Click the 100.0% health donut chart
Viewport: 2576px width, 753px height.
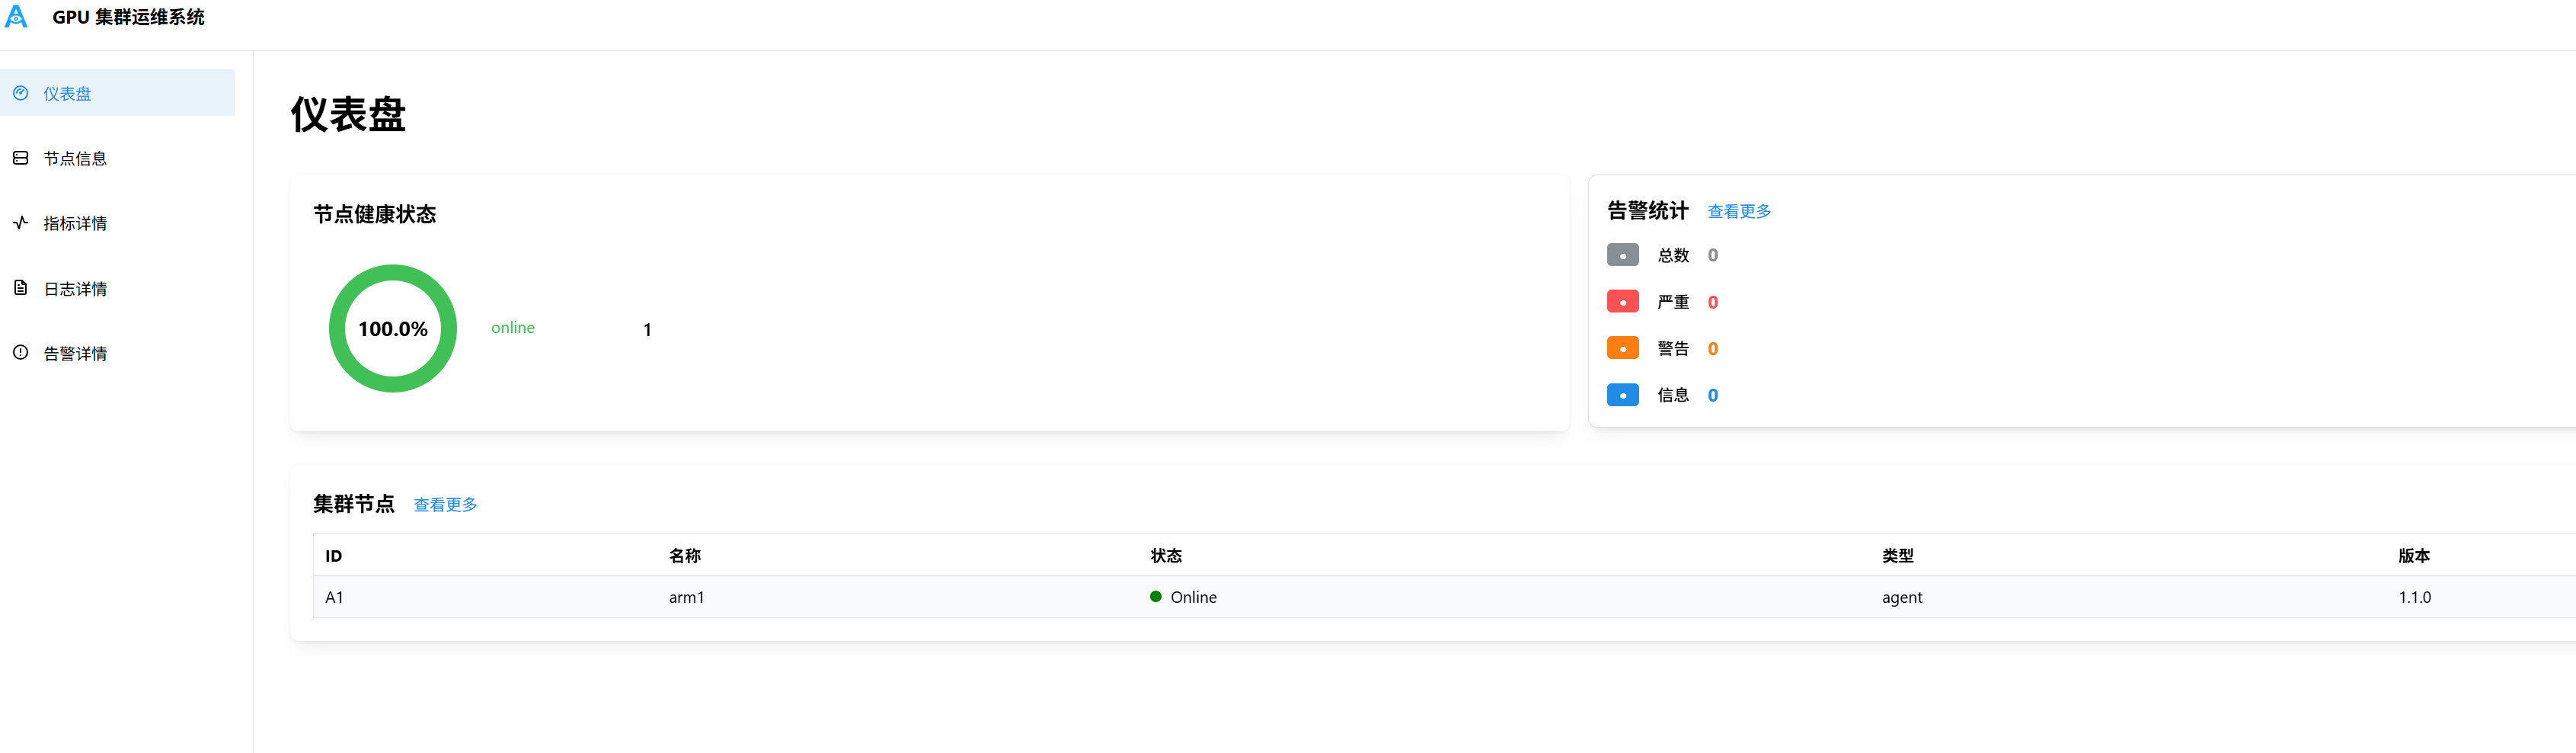[393, 329]
